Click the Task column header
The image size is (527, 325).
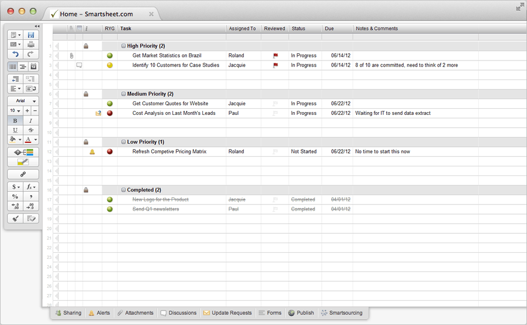click(x=171, y=29)
